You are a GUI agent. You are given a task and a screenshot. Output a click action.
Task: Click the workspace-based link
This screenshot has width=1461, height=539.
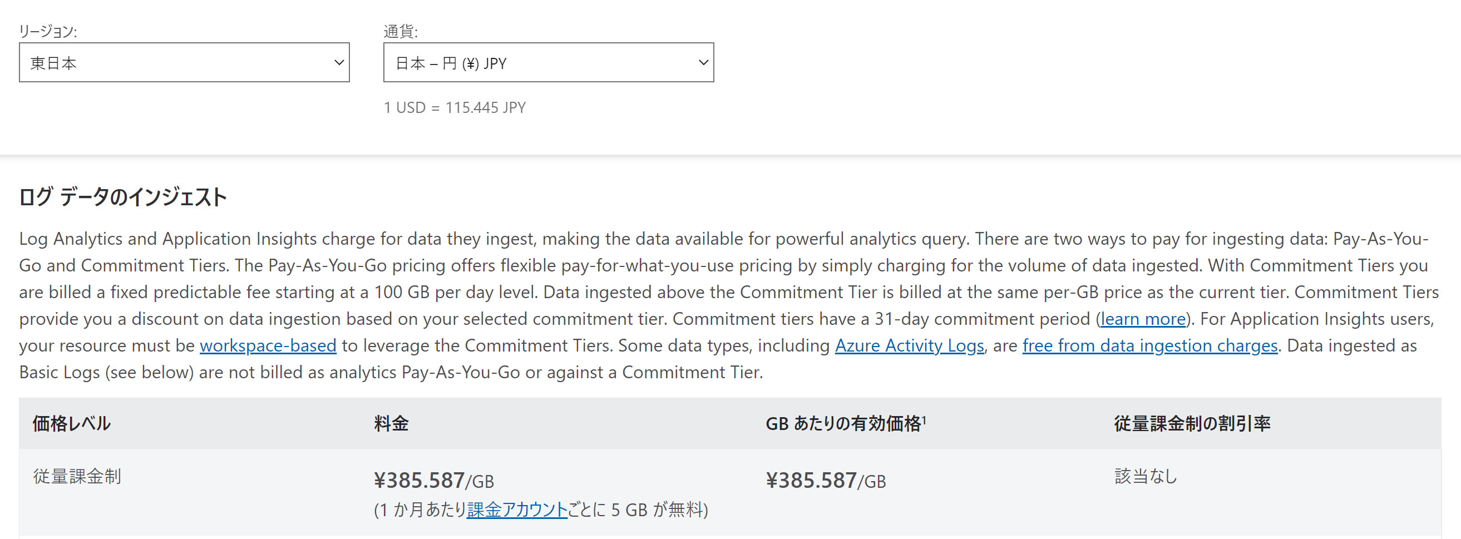[x=268, y=345]
